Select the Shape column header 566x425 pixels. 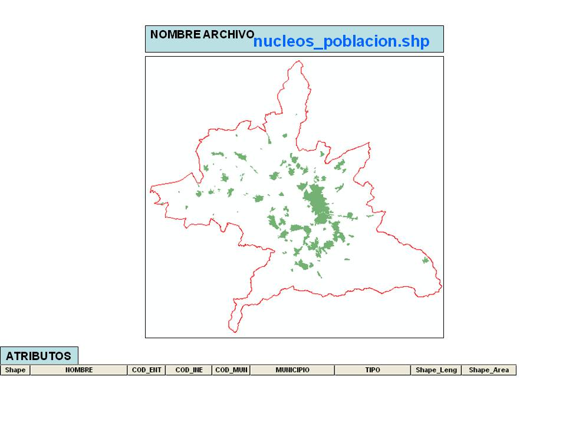[15, 370]
